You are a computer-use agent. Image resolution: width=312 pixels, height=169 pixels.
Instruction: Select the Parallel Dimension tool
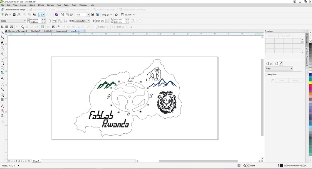pos(2,84)
